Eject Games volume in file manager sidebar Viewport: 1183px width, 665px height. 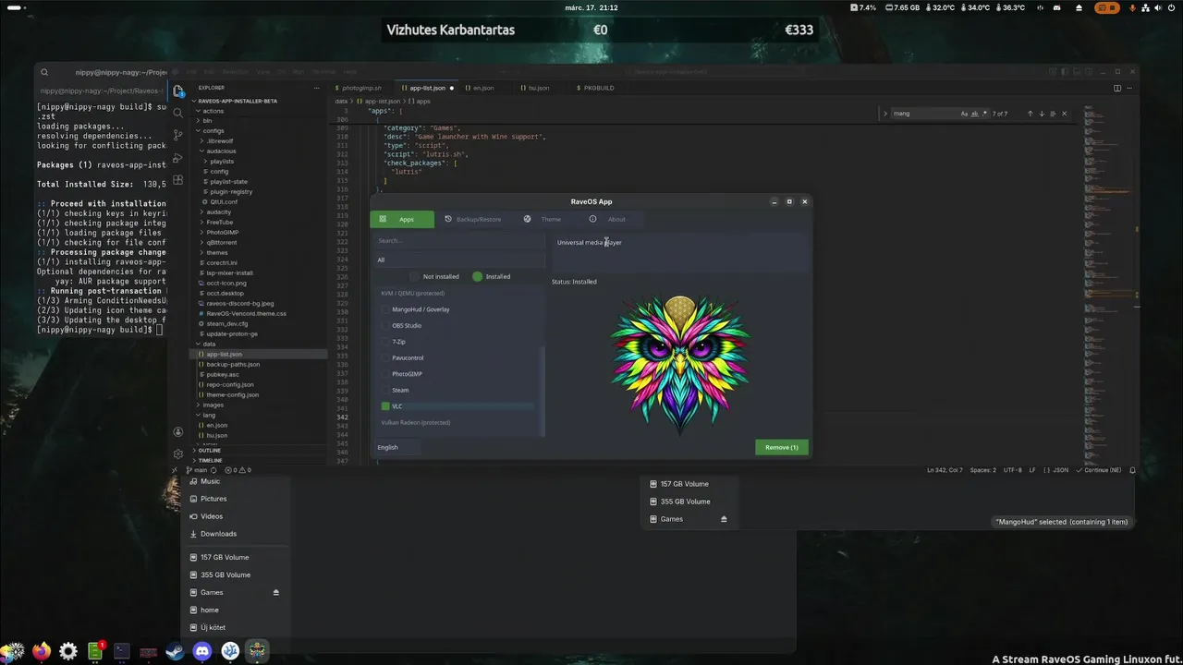click(275, 592)
